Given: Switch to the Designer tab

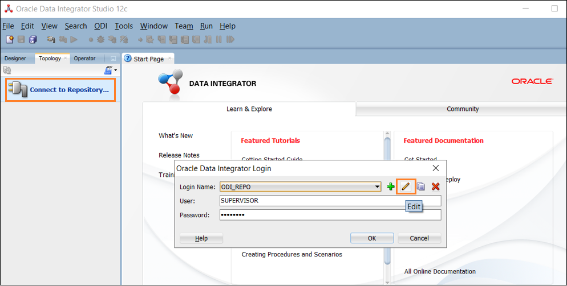Looking at the screenshot, I should [x=15, y=59].
